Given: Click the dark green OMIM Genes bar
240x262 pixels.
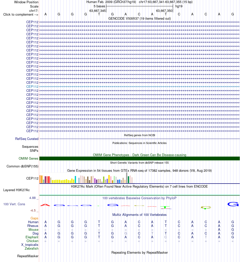Looking at the screenshot, I should click(140, 159).
